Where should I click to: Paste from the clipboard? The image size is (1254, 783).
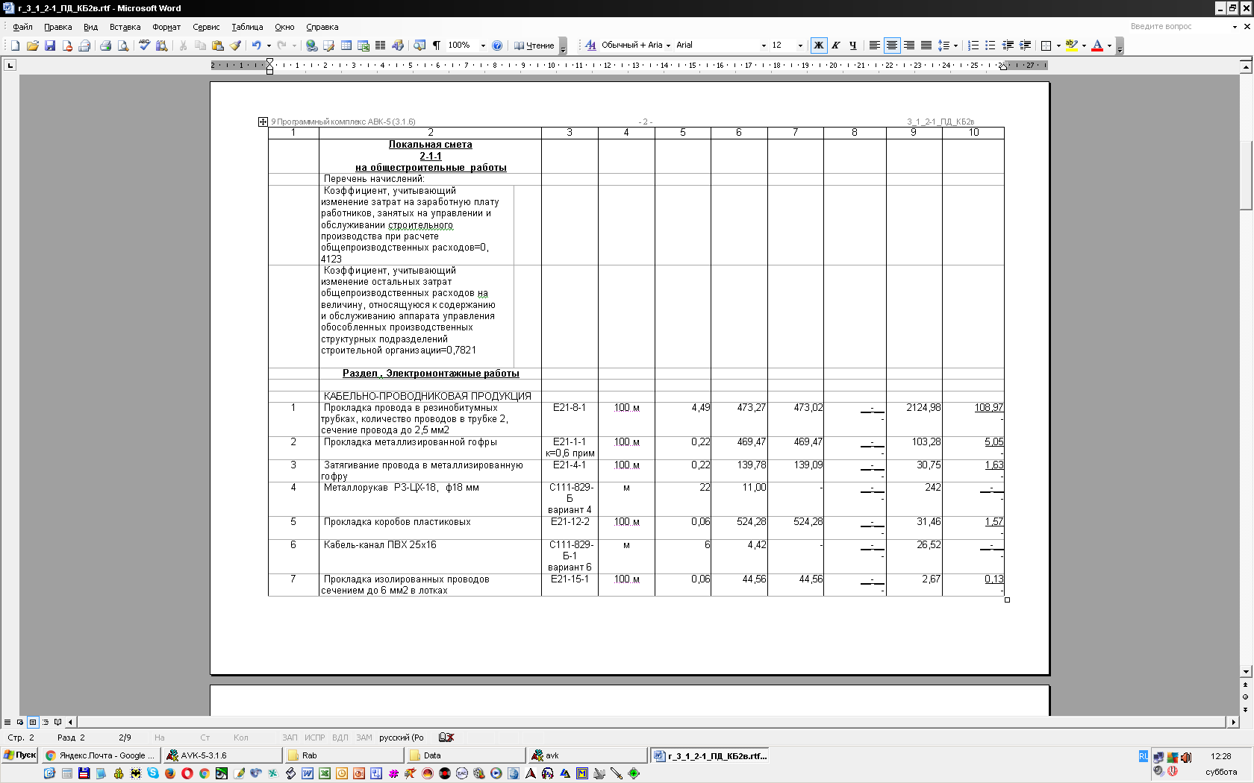point(218,45)
